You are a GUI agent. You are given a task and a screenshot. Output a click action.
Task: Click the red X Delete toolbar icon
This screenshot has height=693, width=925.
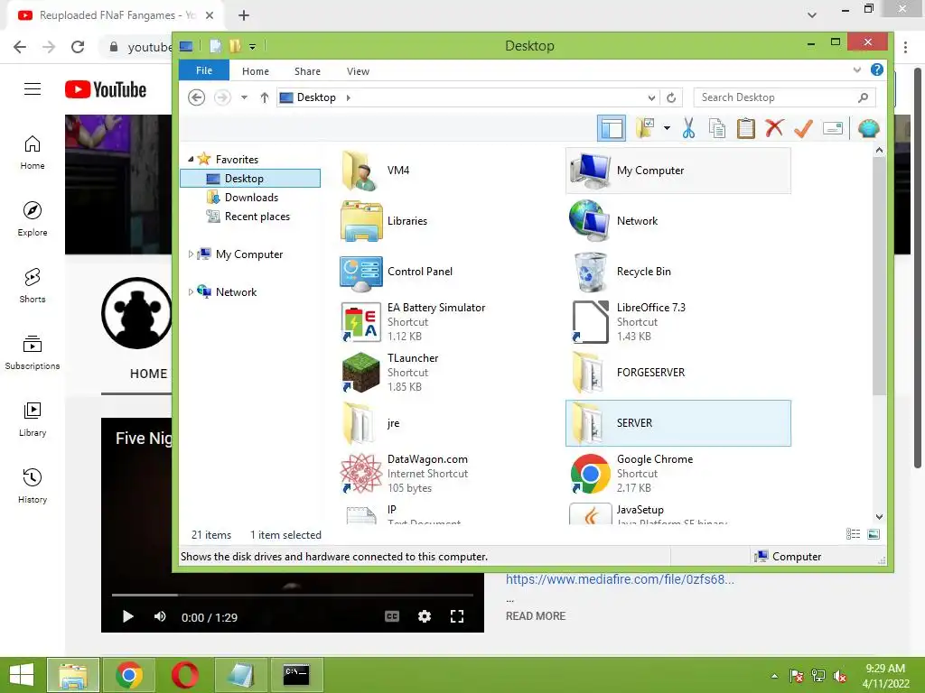point(774,128)
